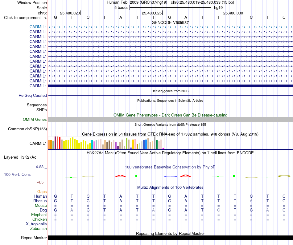Open the 100 Vert. Cons track label

click(x=17, y=174)
